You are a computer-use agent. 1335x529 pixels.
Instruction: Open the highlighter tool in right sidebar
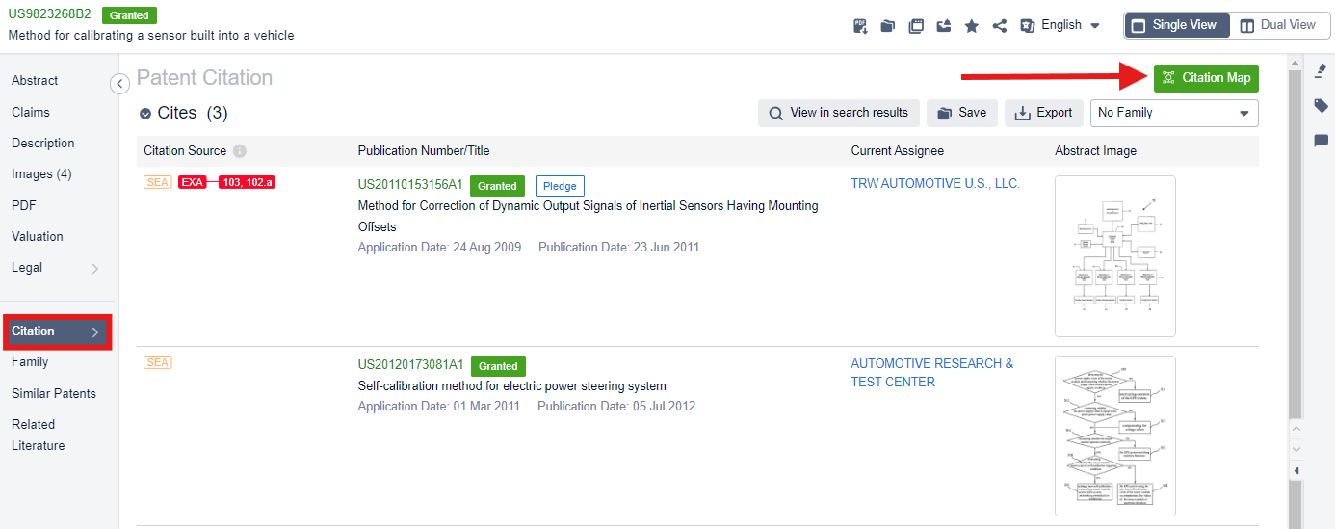click(x=1321, y=72)
